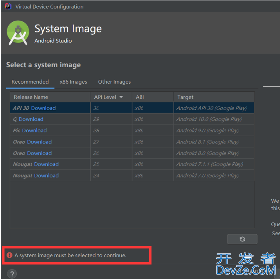This screenshot has width=280, height=279.
Task: Select the Android 8.0 (Google Play) cell
Action: tap(214, 153)
